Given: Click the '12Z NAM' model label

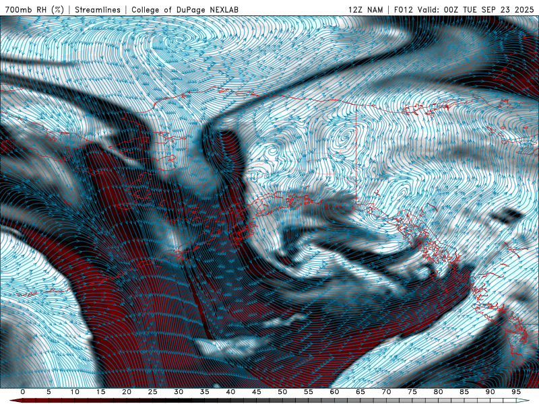Looking at the screenshot, I should (x=366, y=9).
